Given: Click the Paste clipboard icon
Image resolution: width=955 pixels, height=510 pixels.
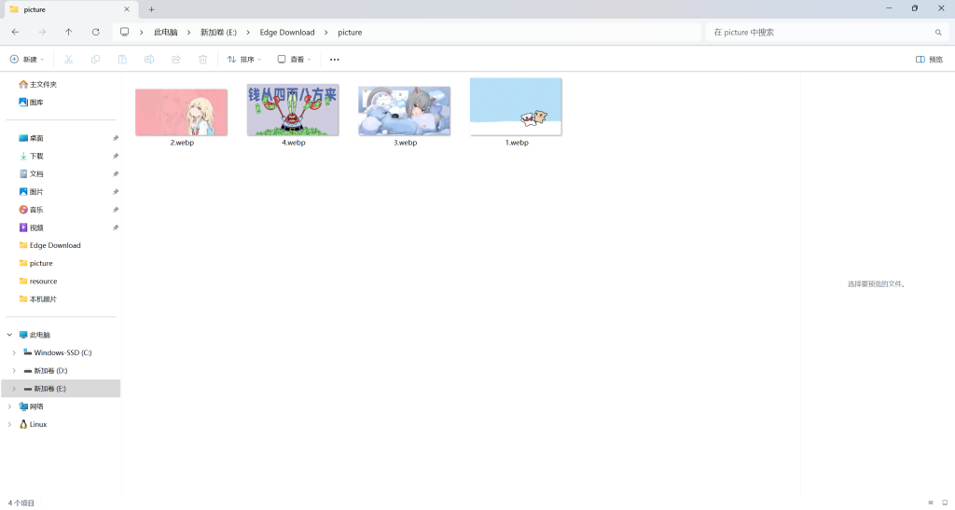Looking at the screenshot, I should (122, 60).
